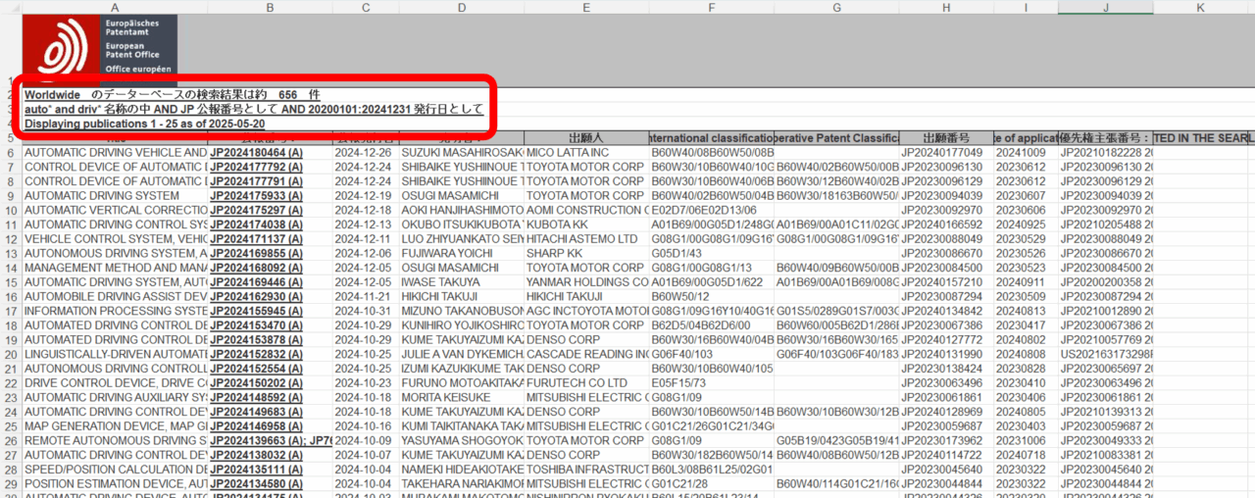The height and width of the screenshot is (498, 1255).
Task: Click inventor cell SUZUKI MASAHIROSAK
Action: [x=461, y=153]
